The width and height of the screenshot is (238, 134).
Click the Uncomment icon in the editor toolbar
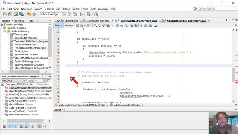[x=155, y=26]
